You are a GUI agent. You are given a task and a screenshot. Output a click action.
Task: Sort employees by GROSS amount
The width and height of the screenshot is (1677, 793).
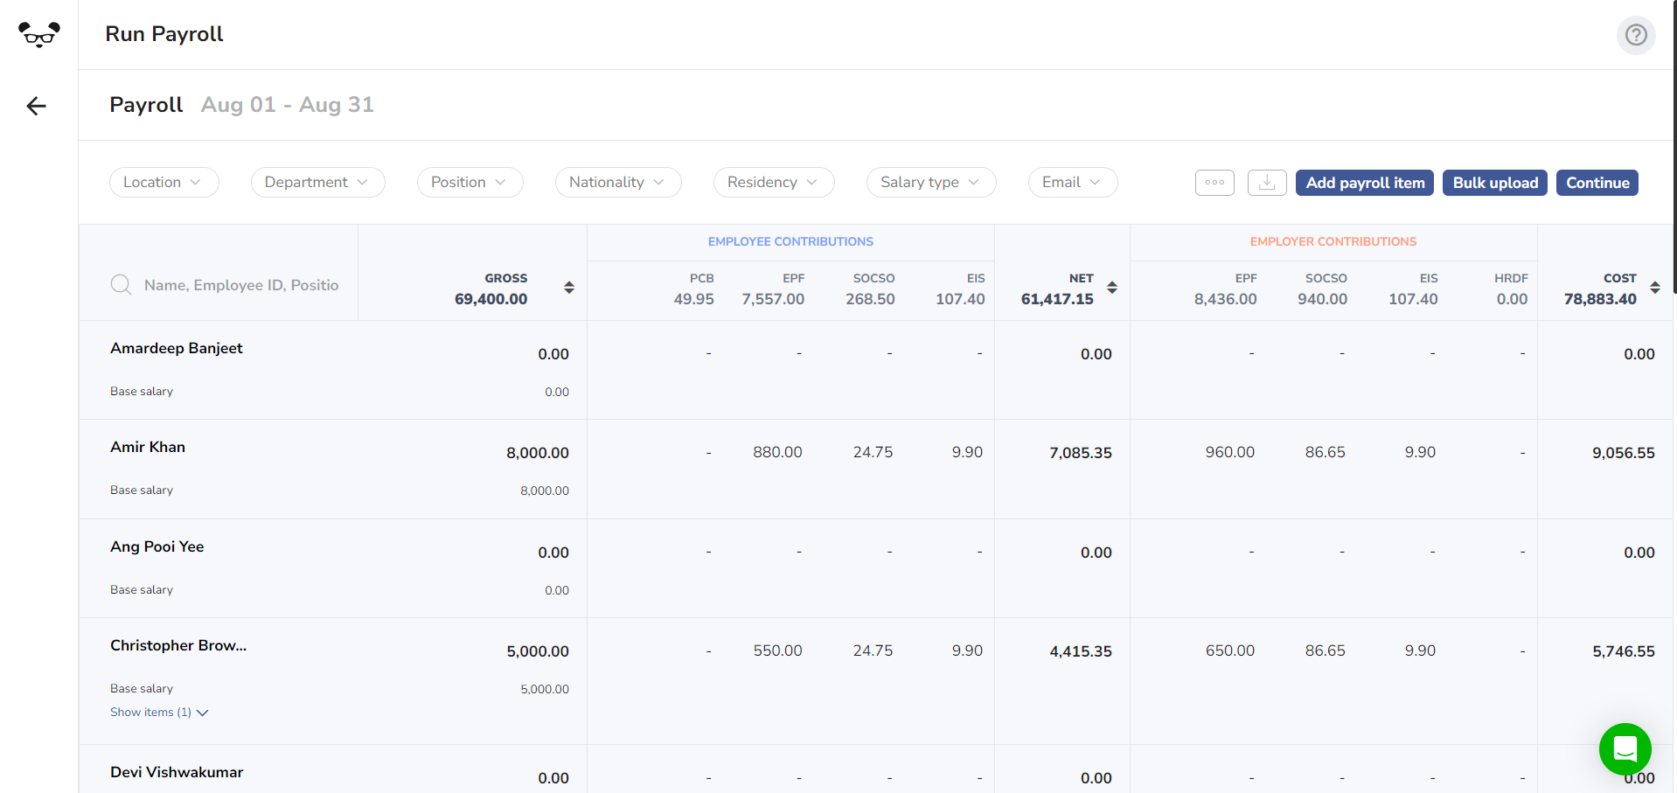click(568, 288)
